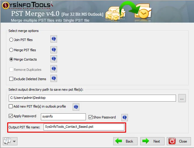Enable Add new PST file(s) in outlook profile

click(11, 106)
